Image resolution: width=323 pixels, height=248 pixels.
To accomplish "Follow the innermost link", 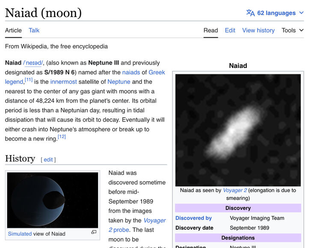I will pos(63,82).
